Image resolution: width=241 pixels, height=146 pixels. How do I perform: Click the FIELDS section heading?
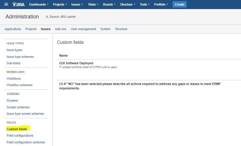[x=11, y=123]
